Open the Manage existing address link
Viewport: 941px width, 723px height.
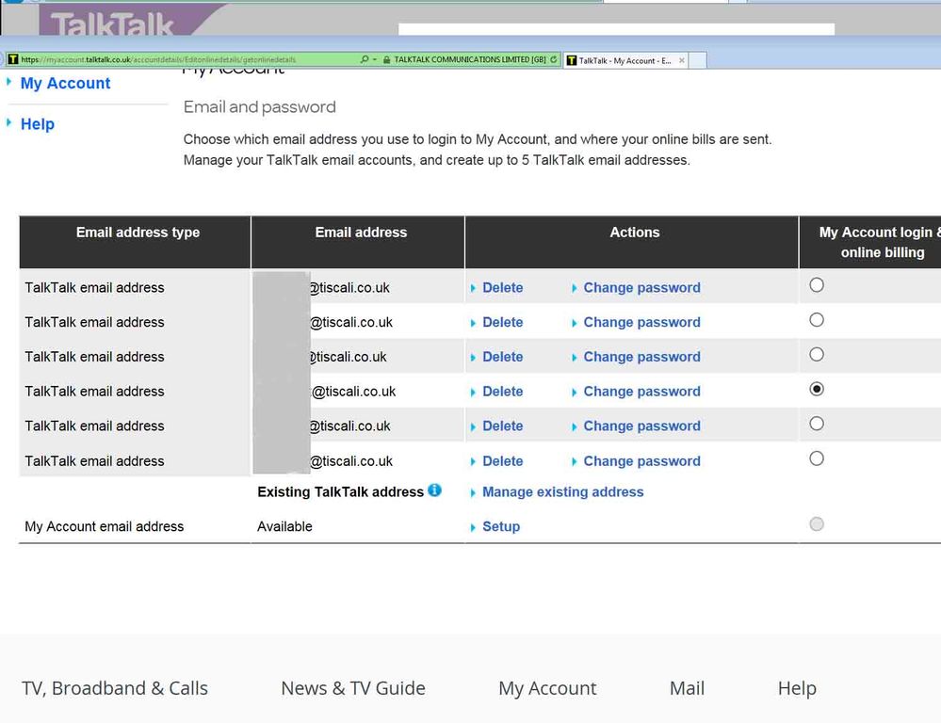tap(562, 492)
